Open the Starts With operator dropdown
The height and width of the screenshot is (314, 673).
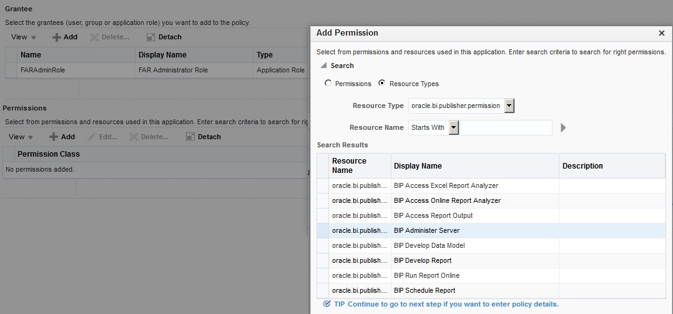coord(454,127)
